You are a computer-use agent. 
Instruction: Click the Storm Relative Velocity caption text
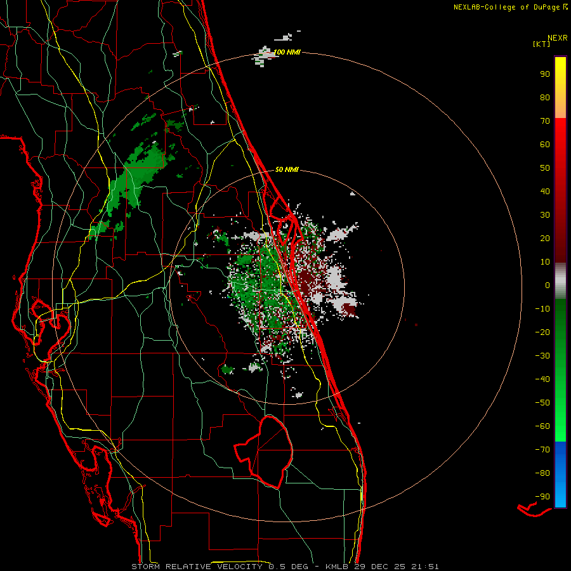click(285, 567)
